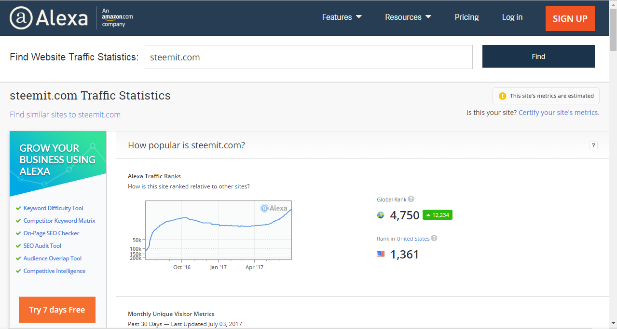The width and height of the screenshot is (617, 329).
Task: Click scrollbar down arrow
Action: tap(613, 323)
